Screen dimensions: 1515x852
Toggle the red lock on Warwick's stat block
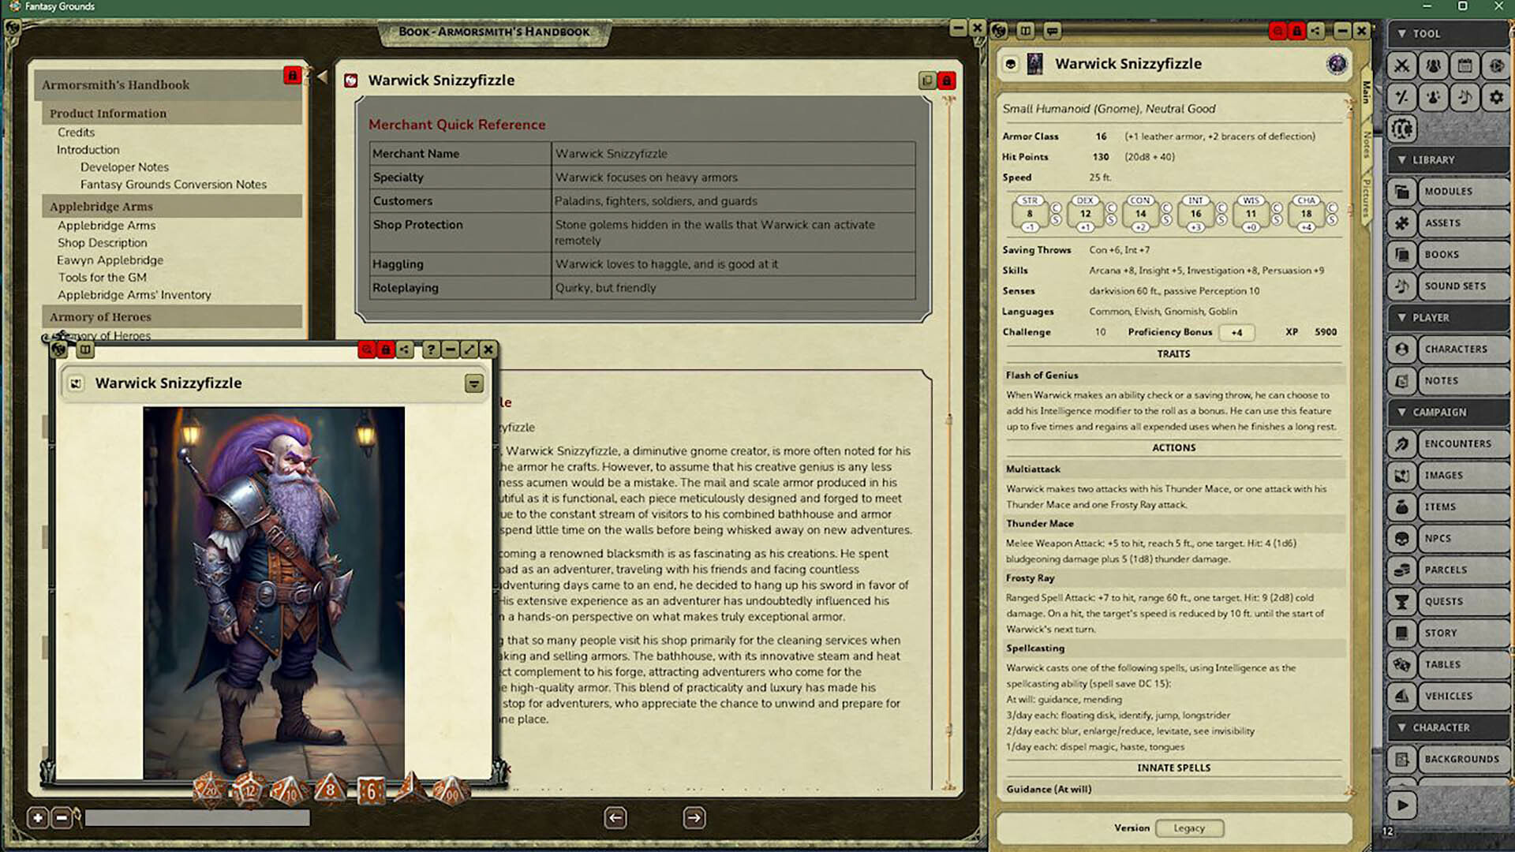1296,32
